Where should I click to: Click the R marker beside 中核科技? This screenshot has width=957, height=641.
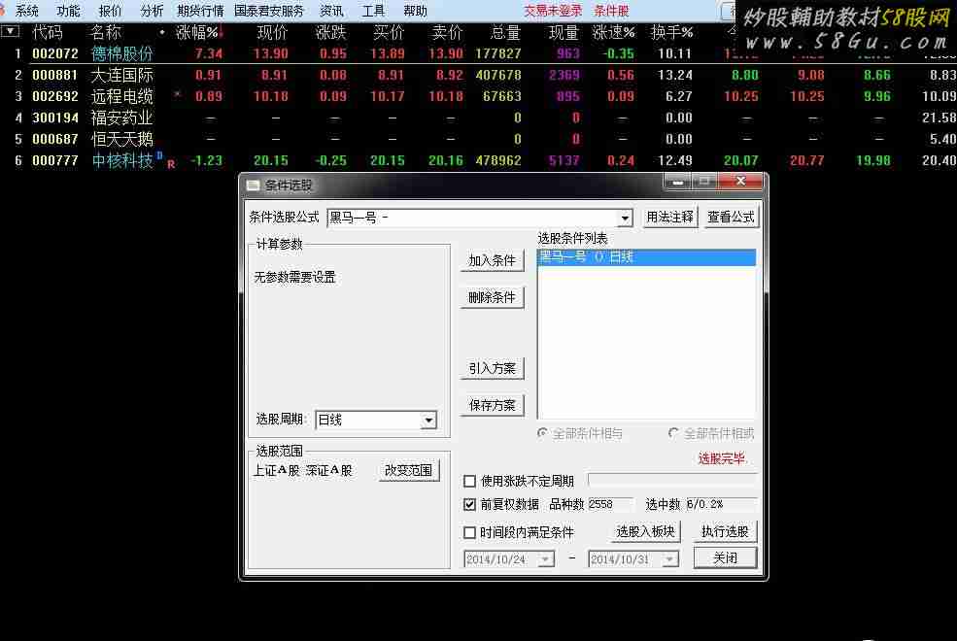pyautogui.click(x=171, y=164)
